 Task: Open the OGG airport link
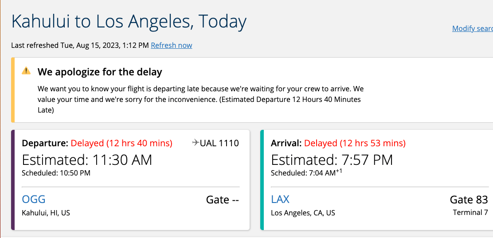tap(34, 199)
